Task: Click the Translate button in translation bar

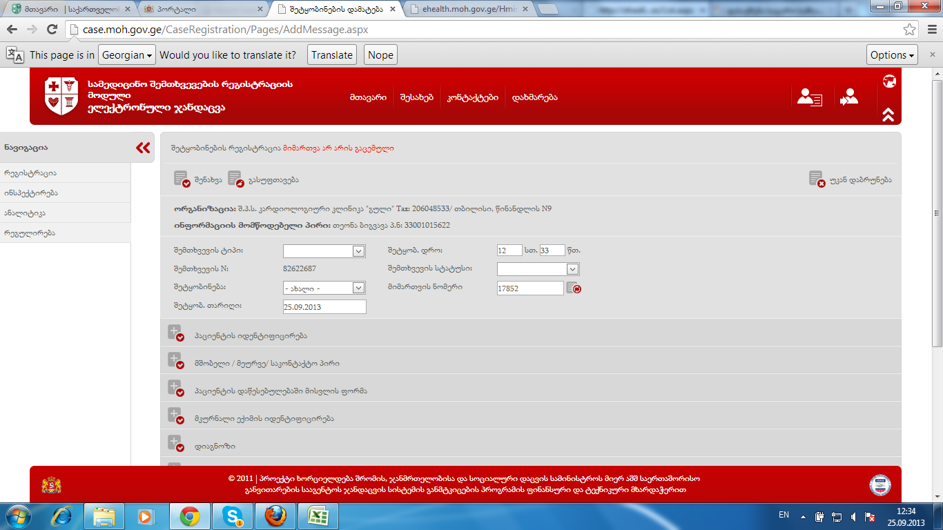Action: [x=331, y=55]
